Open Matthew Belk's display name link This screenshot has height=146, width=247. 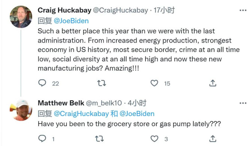61,103
